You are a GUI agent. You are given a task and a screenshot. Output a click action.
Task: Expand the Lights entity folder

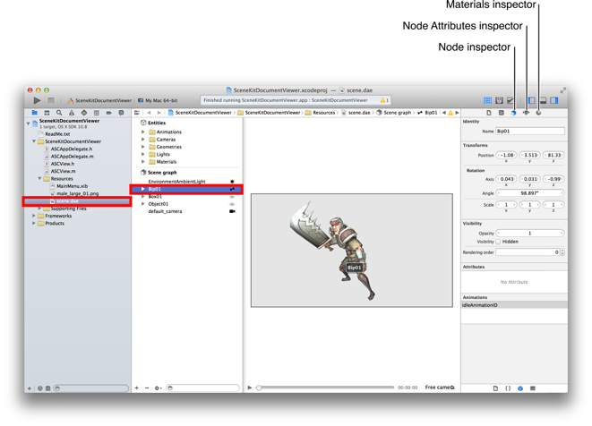[143, 154]
